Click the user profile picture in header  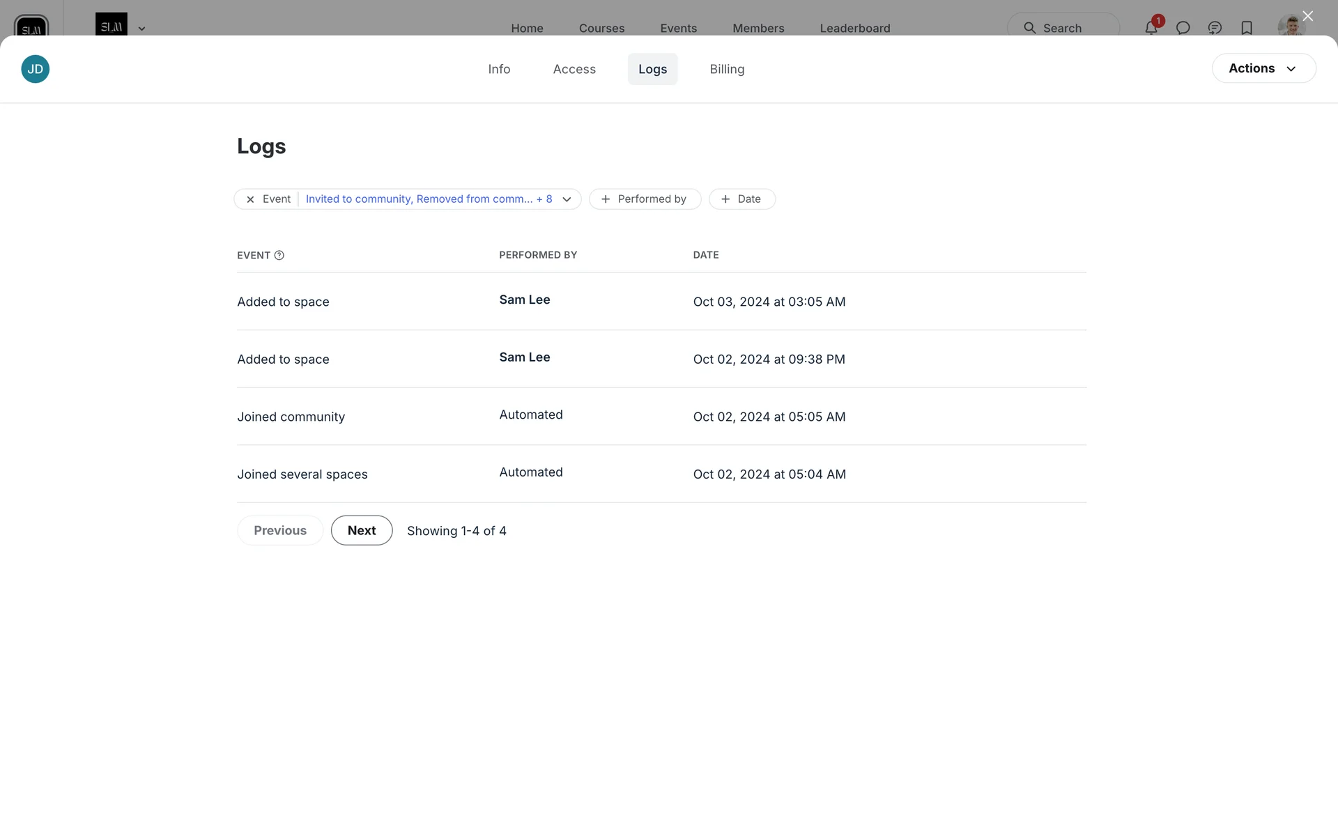(x=1291, y=26)
